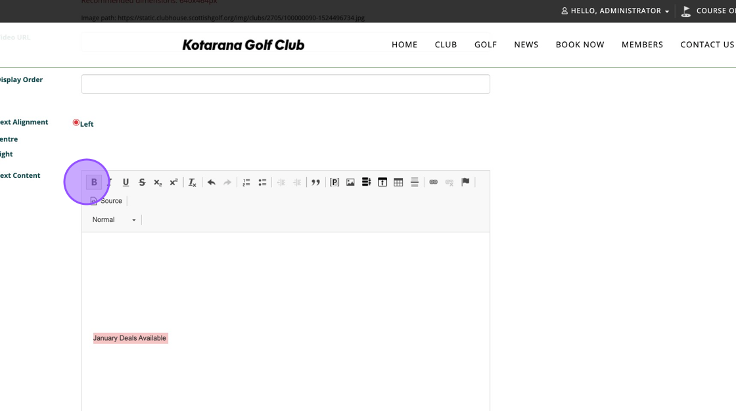Screen dimensions: 736x411
Task: Insert a numbered list
Action: [x=246, y=182]
